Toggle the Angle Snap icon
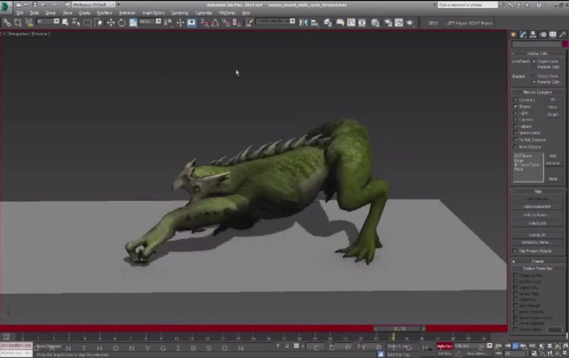 [215, 22]
